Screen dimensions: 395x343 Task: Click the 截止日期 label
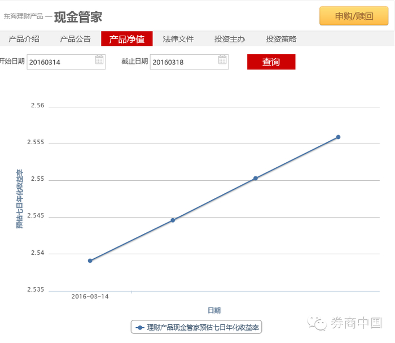pyautogui.click(x=134, y=61)
